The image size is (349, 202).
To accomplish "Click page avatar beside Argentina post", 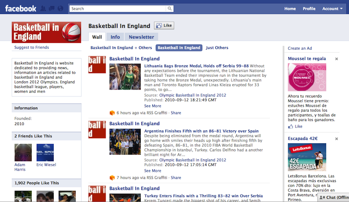I will (x=97, y=129).
